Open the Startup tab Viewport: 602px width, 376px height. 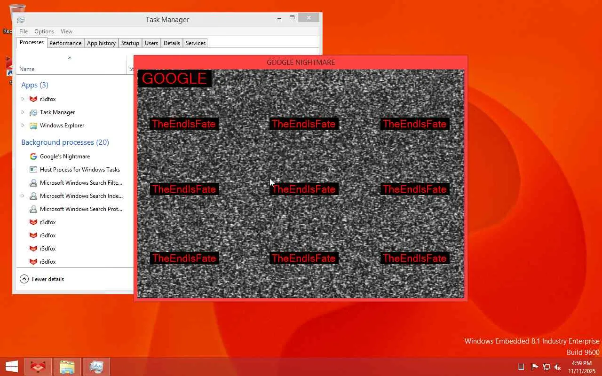point(130,43)
